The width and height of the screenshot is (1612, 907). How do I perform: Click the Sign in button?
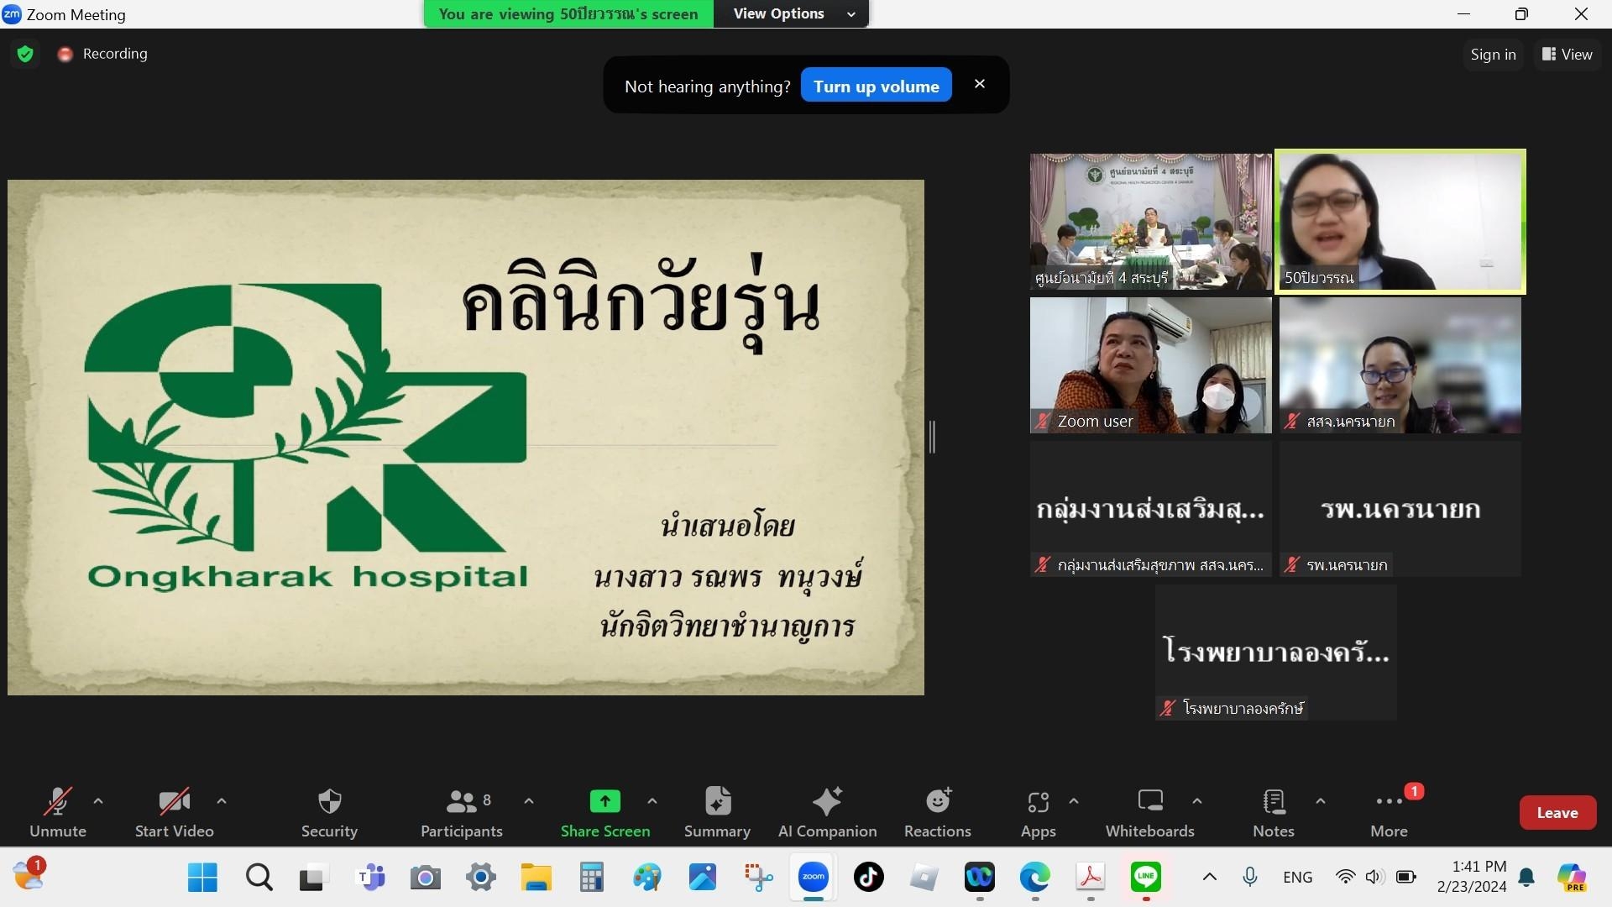pos(1493,54)
